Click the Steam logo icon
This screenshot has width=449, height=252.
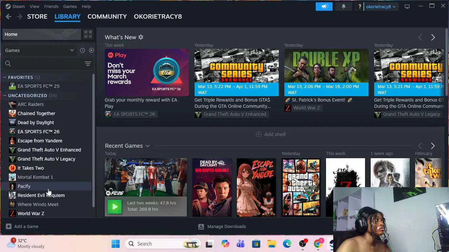pos(8,6)
